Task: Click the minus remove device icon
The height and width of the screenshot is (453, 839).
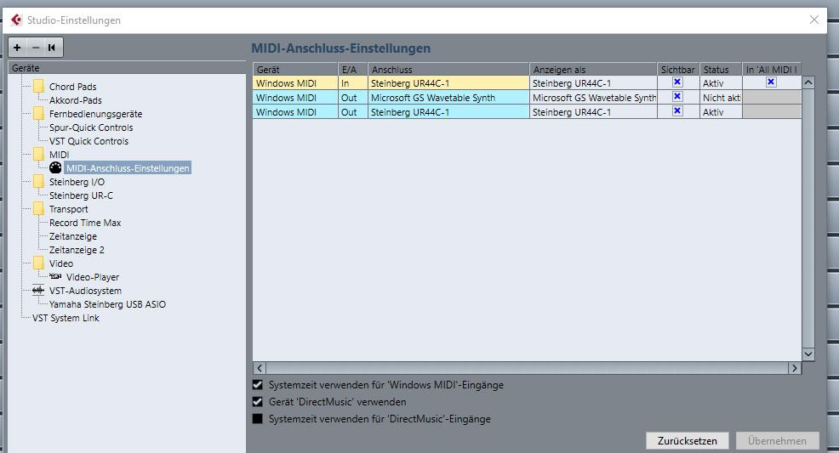Action: (36, 48)
